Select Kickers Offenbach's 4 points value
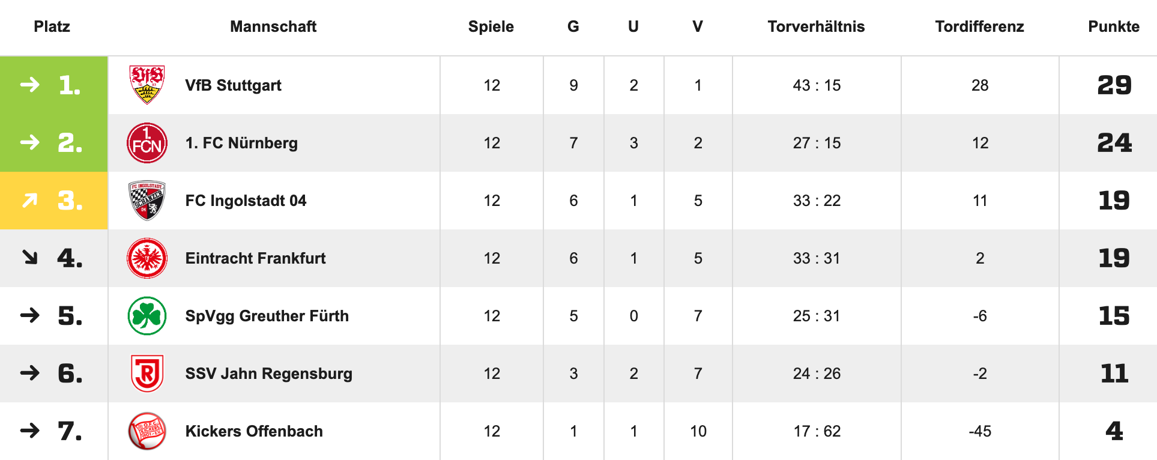The height and width of the screenshot is (460, 1157). coord(1114,431)
